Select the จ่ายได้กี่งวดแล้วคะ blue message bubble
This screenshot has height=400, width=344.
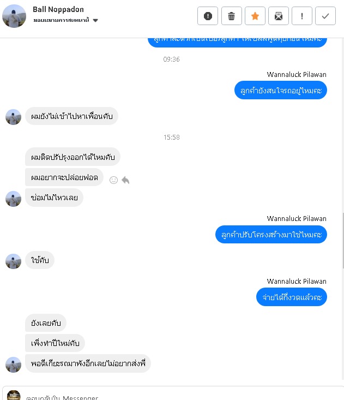pos(292,297)
